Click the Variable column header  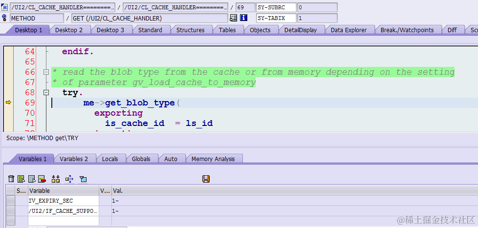coord(64,190)
